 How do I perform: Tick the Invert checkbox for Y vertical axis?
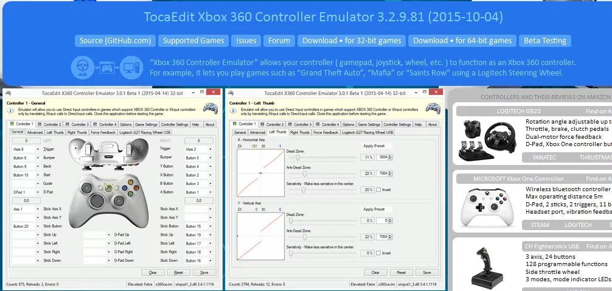coord(378,253)
